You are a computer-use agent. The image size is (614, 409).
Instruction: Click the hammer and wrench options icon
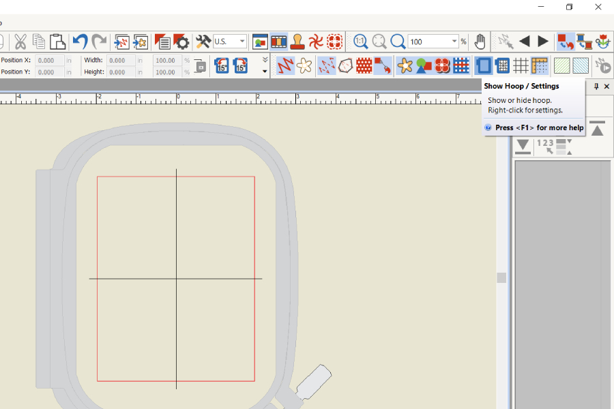click(203, 42)
